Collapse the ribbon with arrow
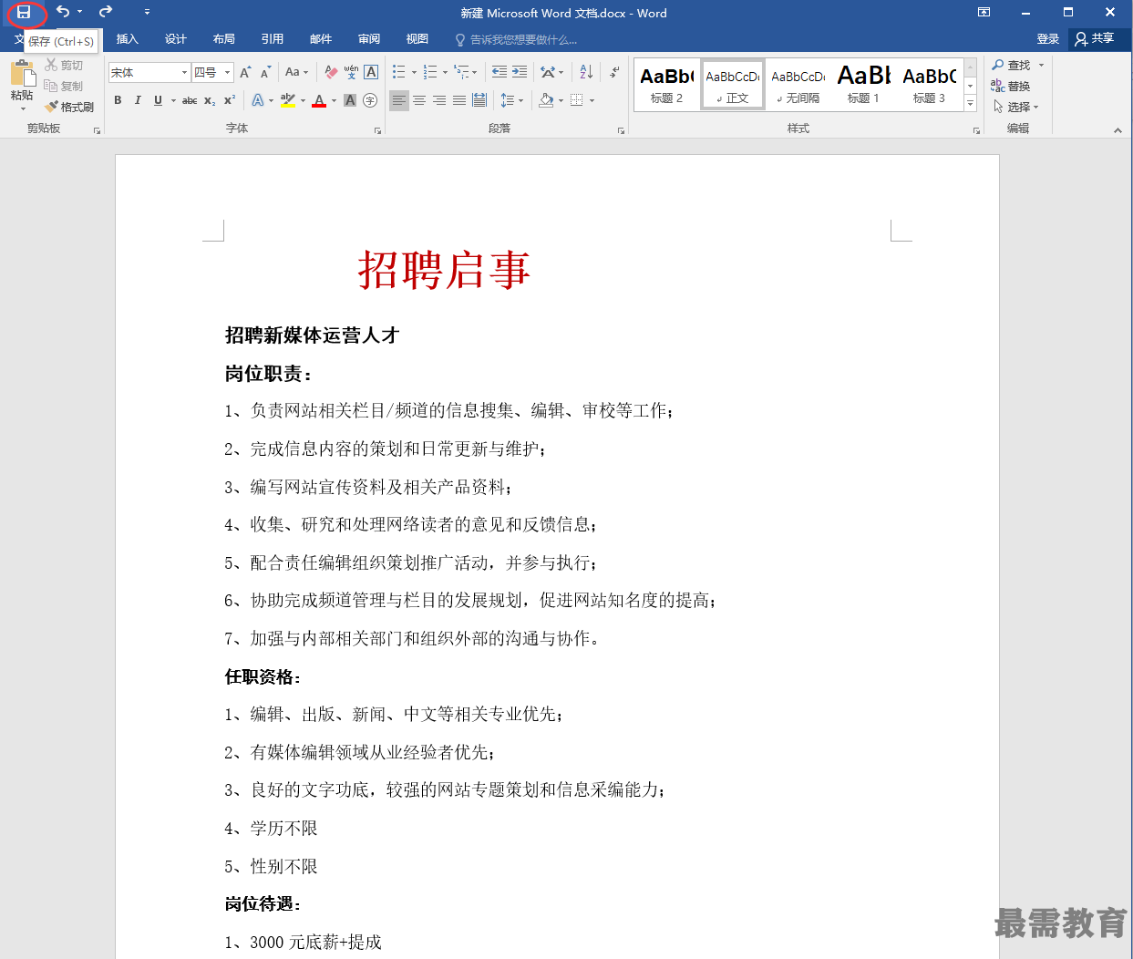1133x959 pixels. click(1118, 130)
